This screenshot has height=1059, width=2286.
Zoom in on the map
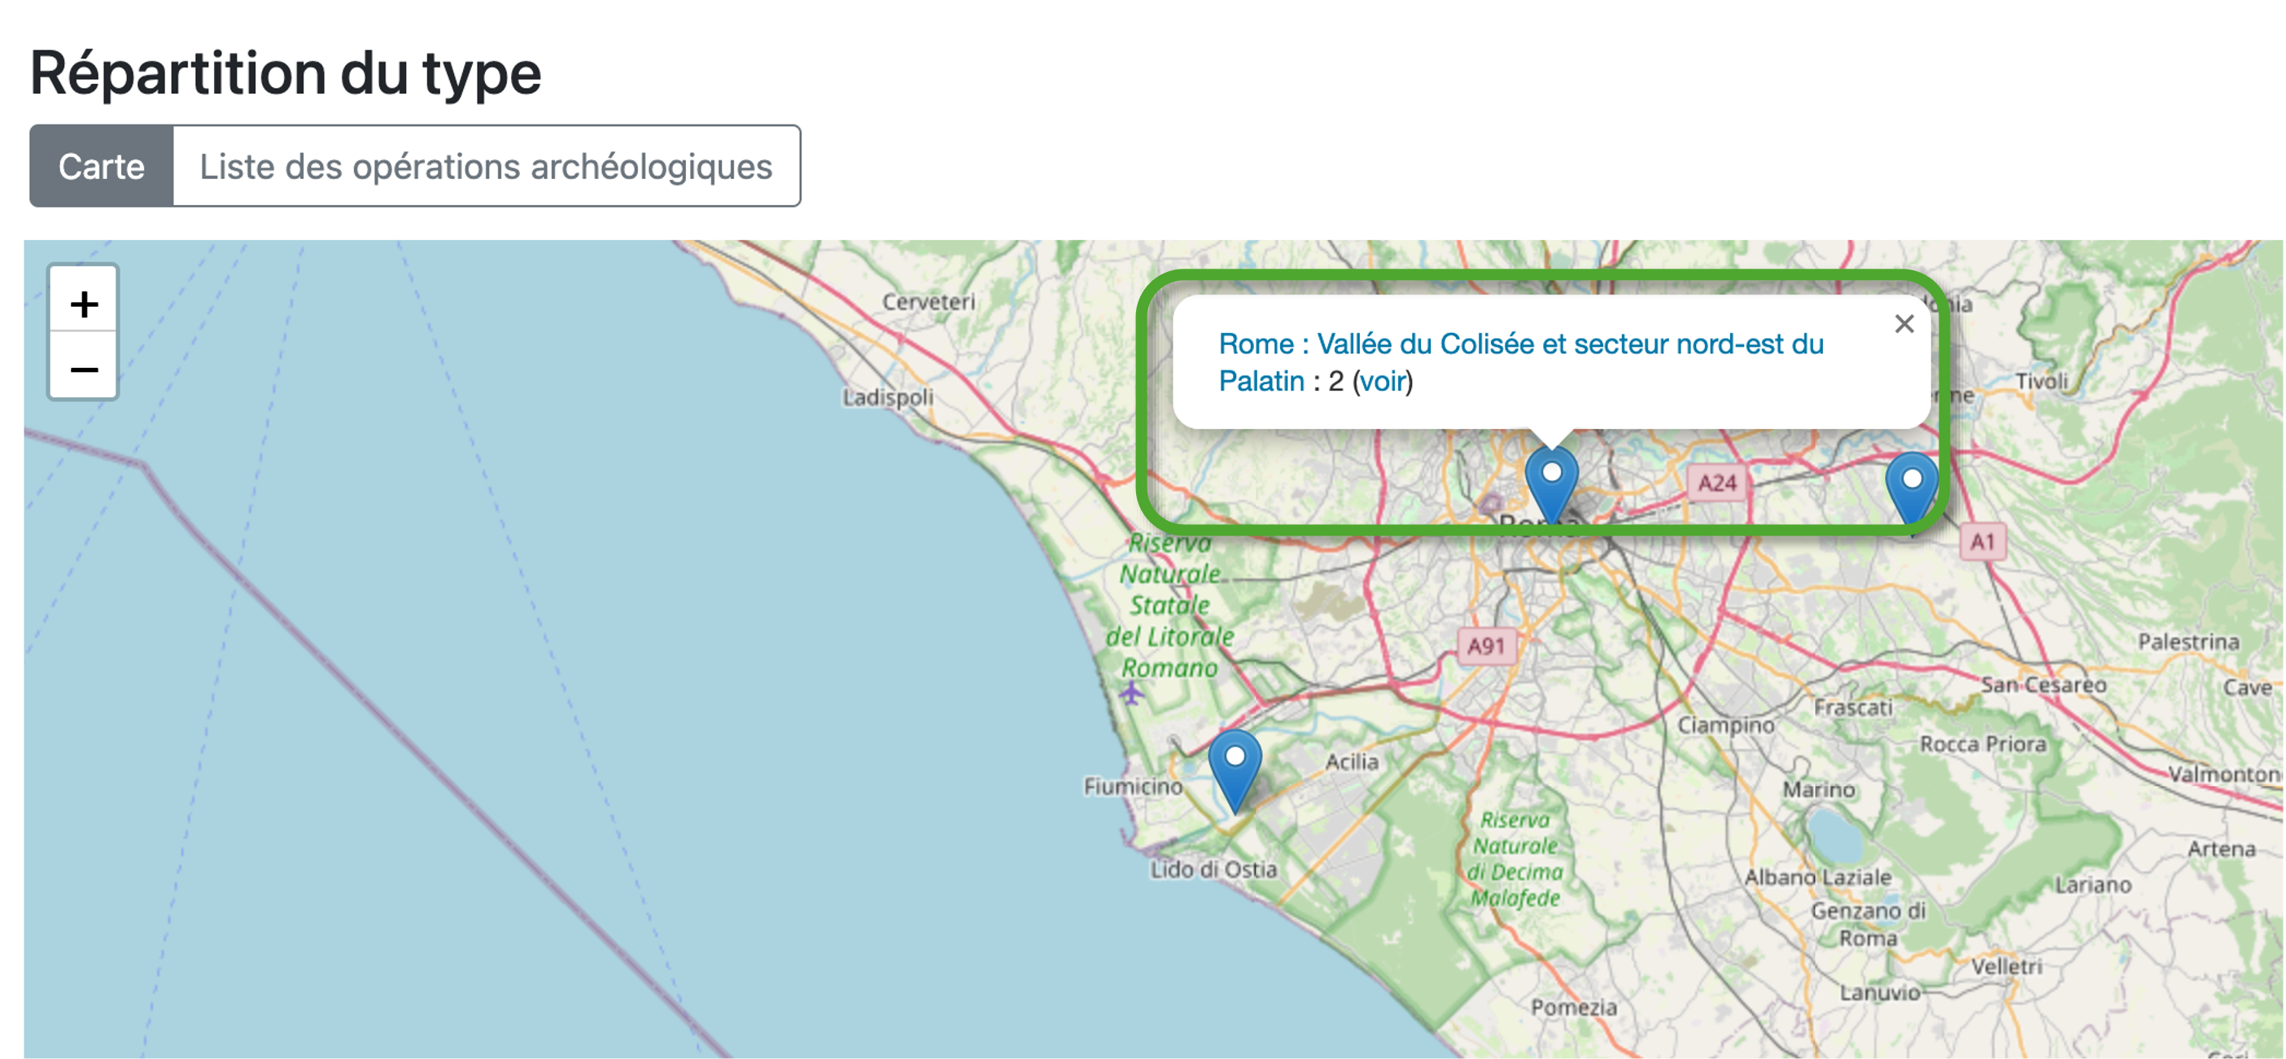pos(85,304)
